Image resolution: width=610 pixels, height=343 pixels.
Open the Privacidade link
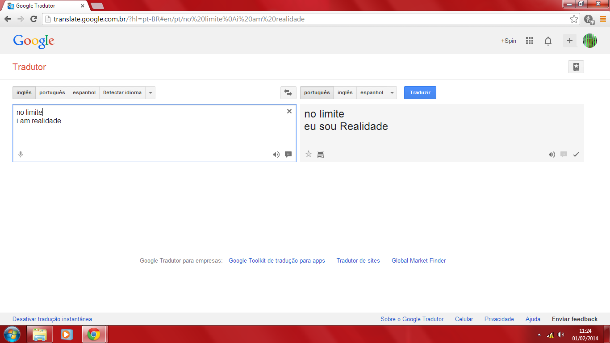[x=499, y=319]
